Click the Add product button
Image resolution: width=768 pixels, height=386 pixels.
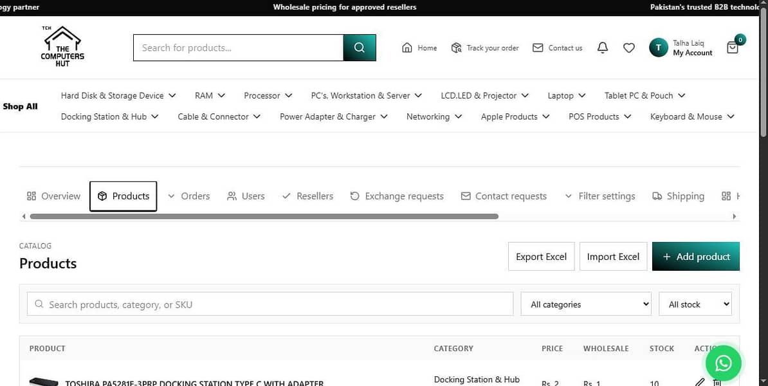click(x=696, y=256)
